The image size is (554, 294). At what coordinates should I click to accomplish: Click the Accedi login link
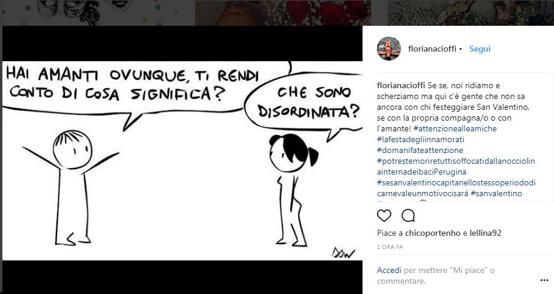click(389, 271)
